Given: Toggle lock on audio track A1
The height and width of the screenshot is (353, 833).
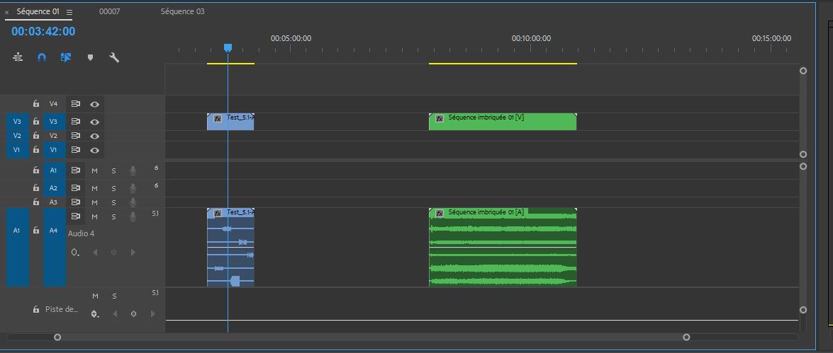Looking at the screenshot, I should click(x=36, y=170).
